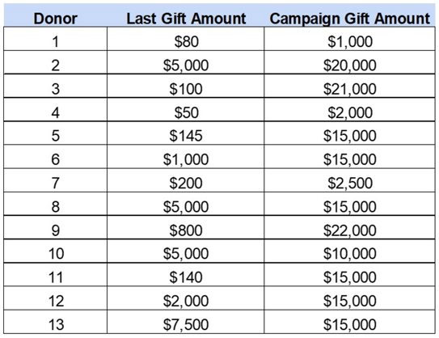This screenshot has height=338, width=439.
Task: Select the $140 last gift cell
Action: 185,274
